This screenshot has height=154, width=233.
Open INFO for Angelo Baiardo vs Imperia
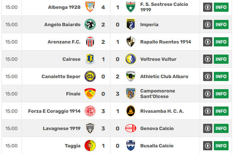[221, 24]
